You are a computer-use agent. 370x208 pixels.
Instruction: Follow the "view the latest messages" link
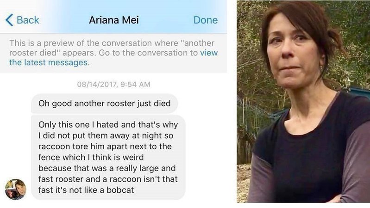click(x=113, y=57)
